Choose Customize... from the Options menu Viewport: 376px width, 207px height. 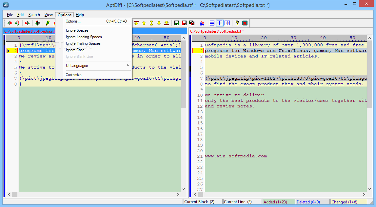tap(94, 75)
